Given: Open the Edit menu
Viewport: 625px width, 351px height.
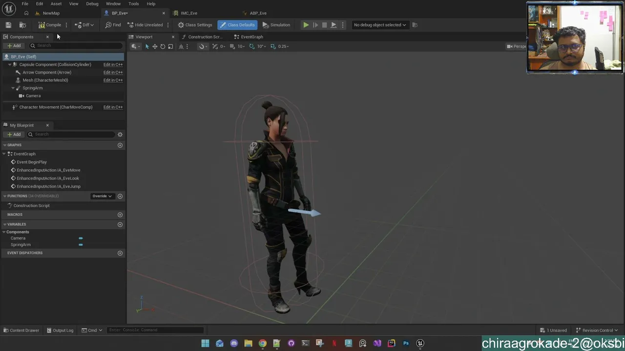Looking at the screenshot, I should tap(40, 4).
